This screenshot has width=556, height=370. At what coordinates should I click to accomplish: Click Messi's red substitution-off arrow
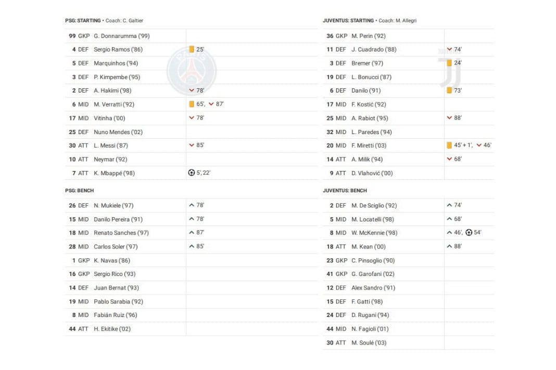point(192,146)
